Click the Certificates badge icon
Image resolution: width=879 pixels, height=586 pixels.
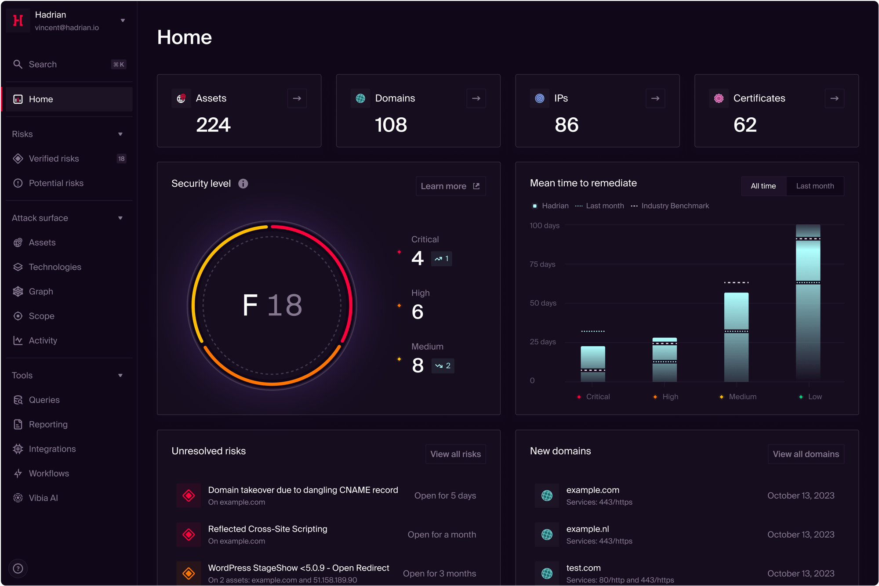point(719,98)
